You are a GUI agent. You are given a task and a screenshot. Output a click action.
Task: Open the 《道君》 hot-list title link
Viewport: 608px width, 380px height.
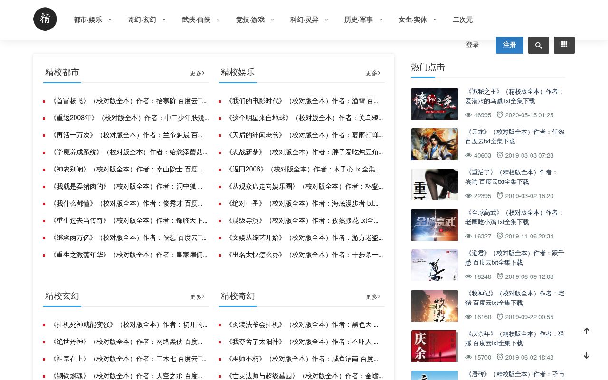click(x=515, y=258)
